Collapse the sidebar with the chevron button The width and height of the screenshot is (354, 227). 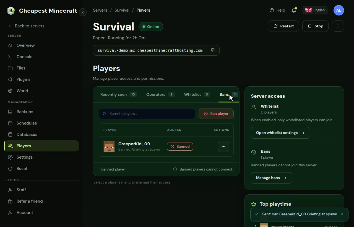[x=83, y=12]
